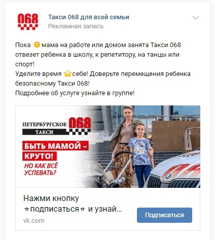Click the star emoji before "себе!"
Screen dimensions: 215x240
(x=67, y=74)
